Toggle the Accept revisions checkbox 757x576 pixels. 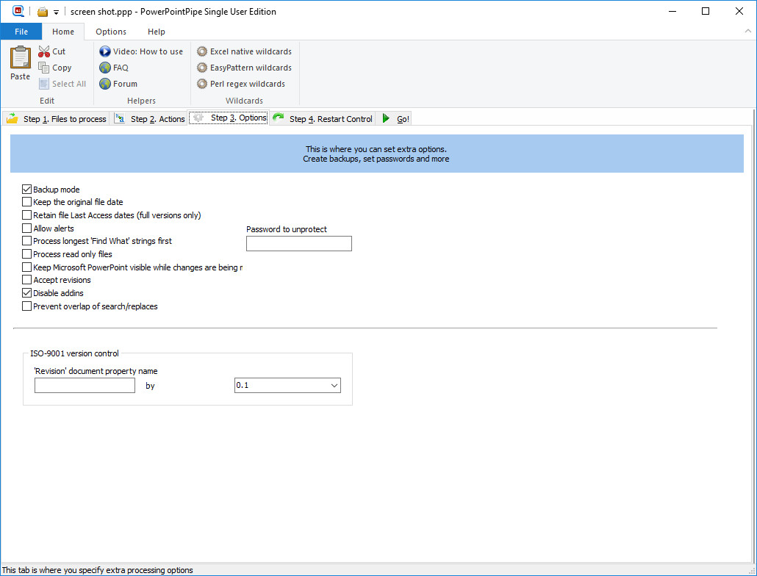pyautogui.click(x=27, y=280)
